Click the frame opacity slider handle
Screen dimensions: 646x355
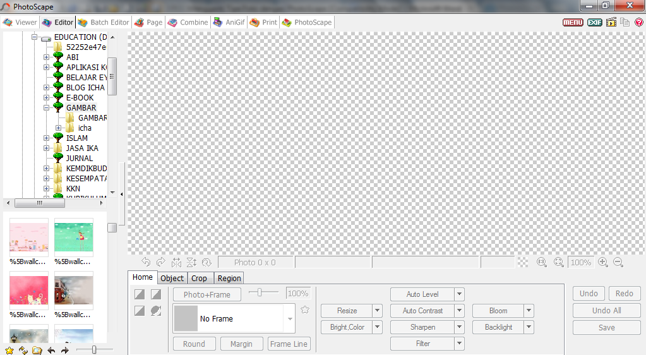260,292
